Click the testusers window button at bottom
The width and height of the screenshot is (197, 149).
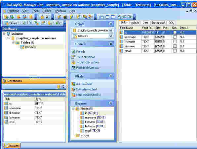click(12, 145)
